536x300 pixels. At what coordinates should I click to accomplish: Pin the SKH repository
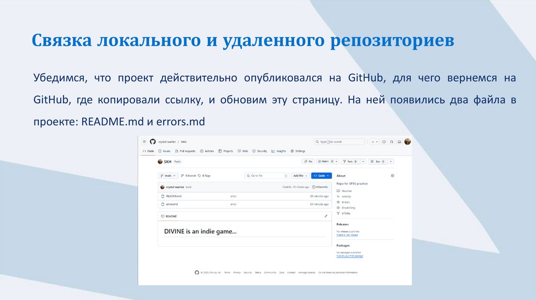pyautogui.click(x=308, y=161)
